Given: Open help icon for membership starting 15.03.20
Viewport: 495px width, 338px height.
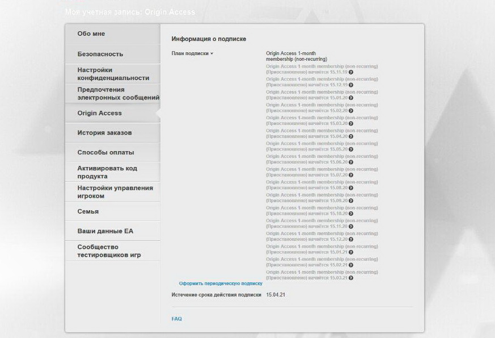Looking at the screenshot, I should click(351, 124).
